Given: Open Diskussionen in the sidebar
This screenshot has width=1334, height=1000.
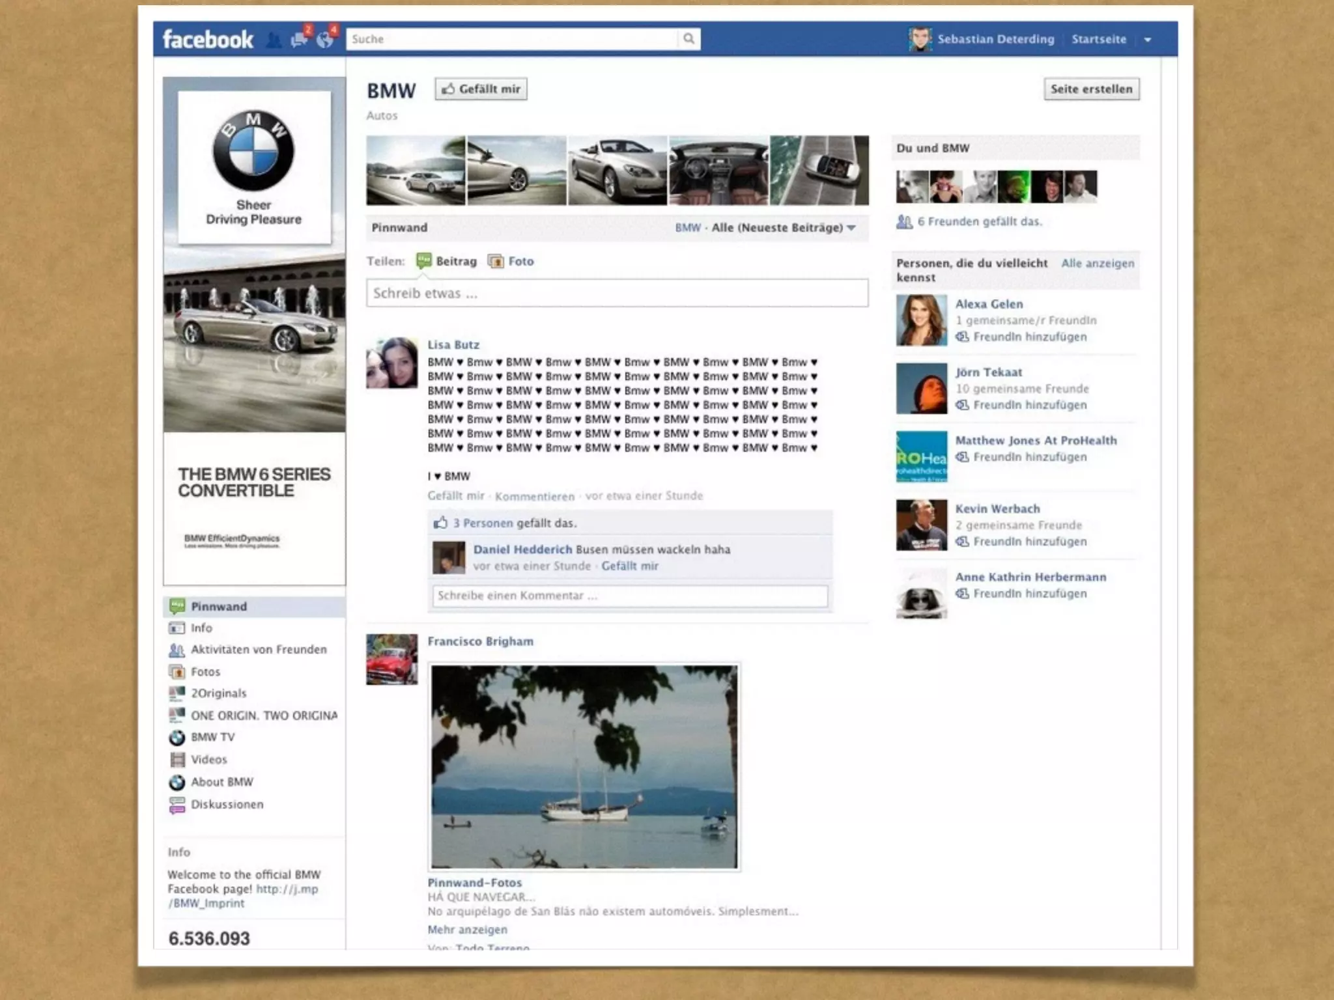Looking at the screenshot, I should tap(227, 805).
